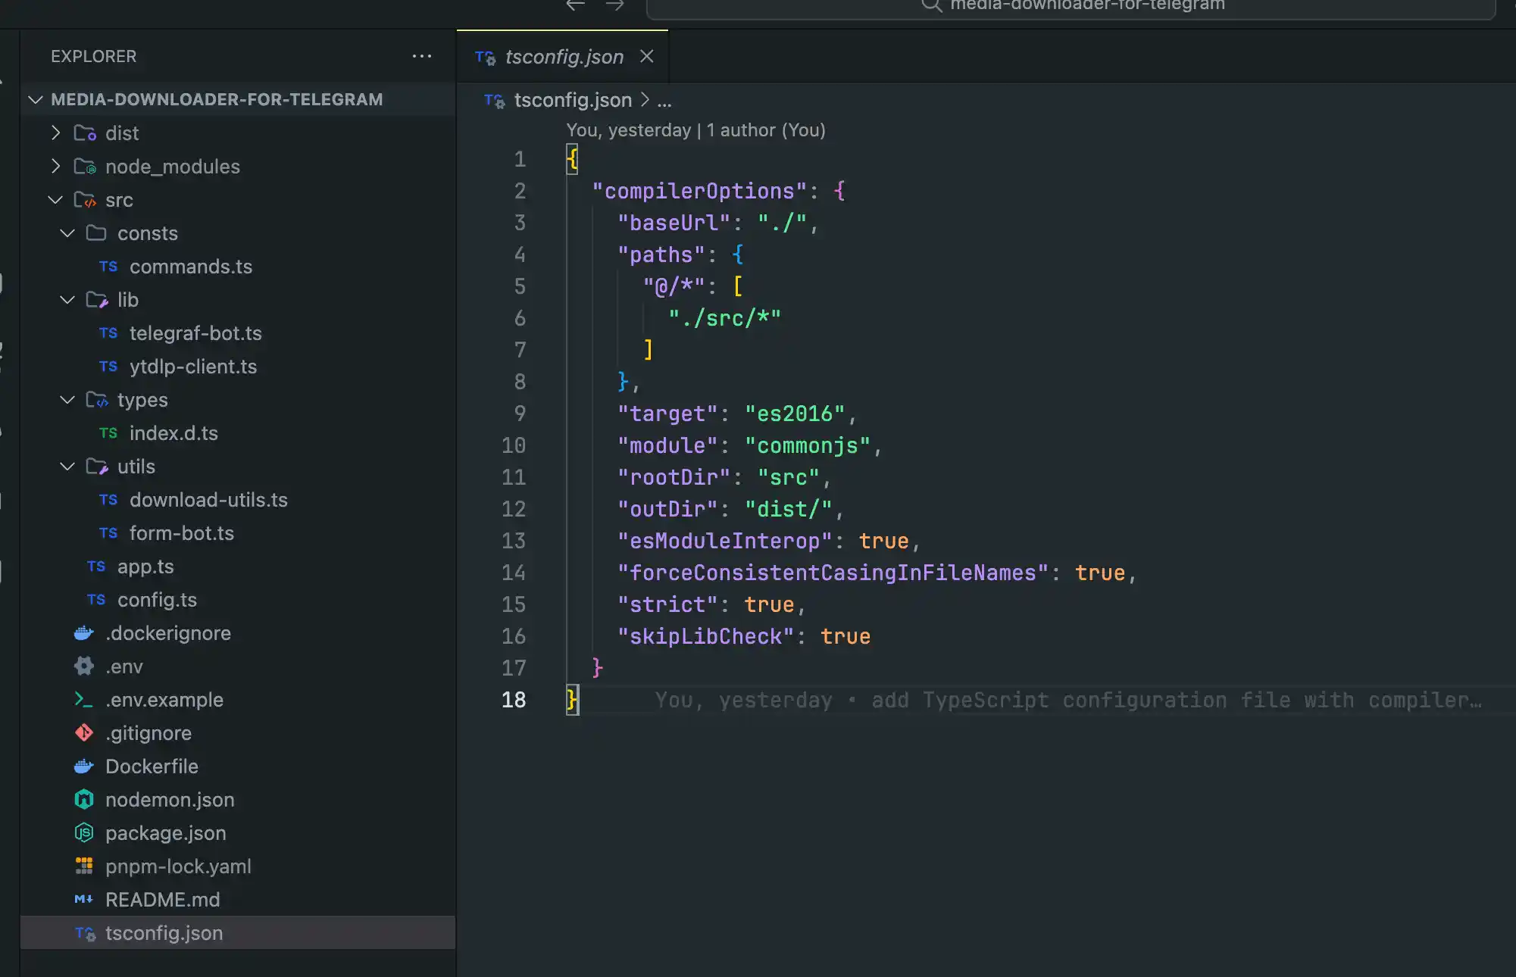Select the tsconfig.json editor tab

click(x=563, y=57)
